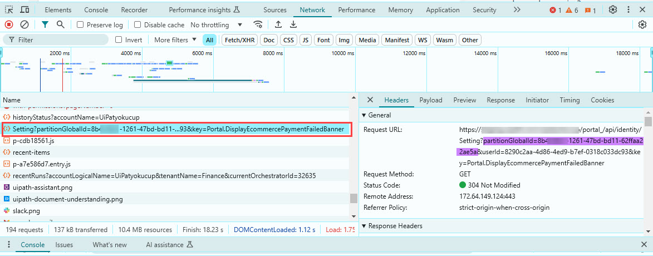The height and width of the screenshot is (256, 653).
Task: Select the recent-items request
Action: coord(31,152)
